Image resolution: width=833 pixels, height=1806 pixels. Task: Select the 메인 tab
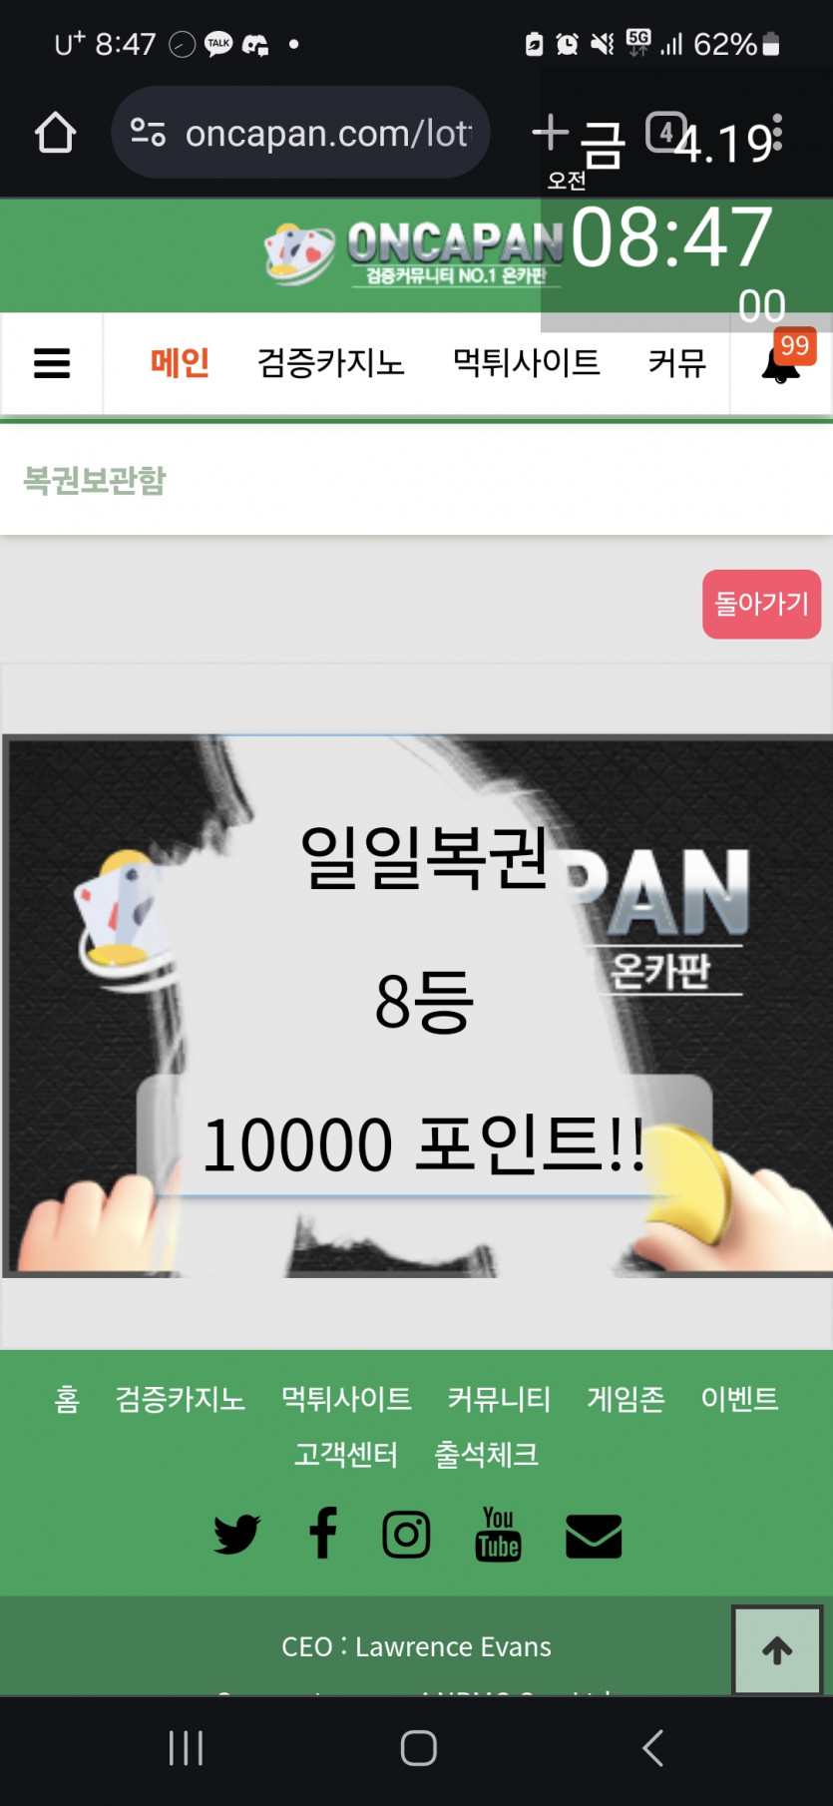point(180,362)
